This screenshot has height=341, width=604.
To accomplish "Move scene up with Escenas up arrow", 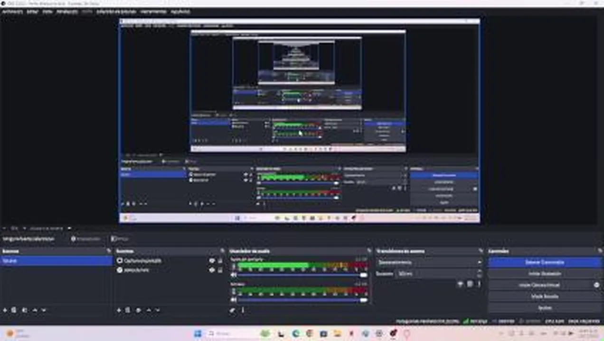I will click(x=34, y=310).
